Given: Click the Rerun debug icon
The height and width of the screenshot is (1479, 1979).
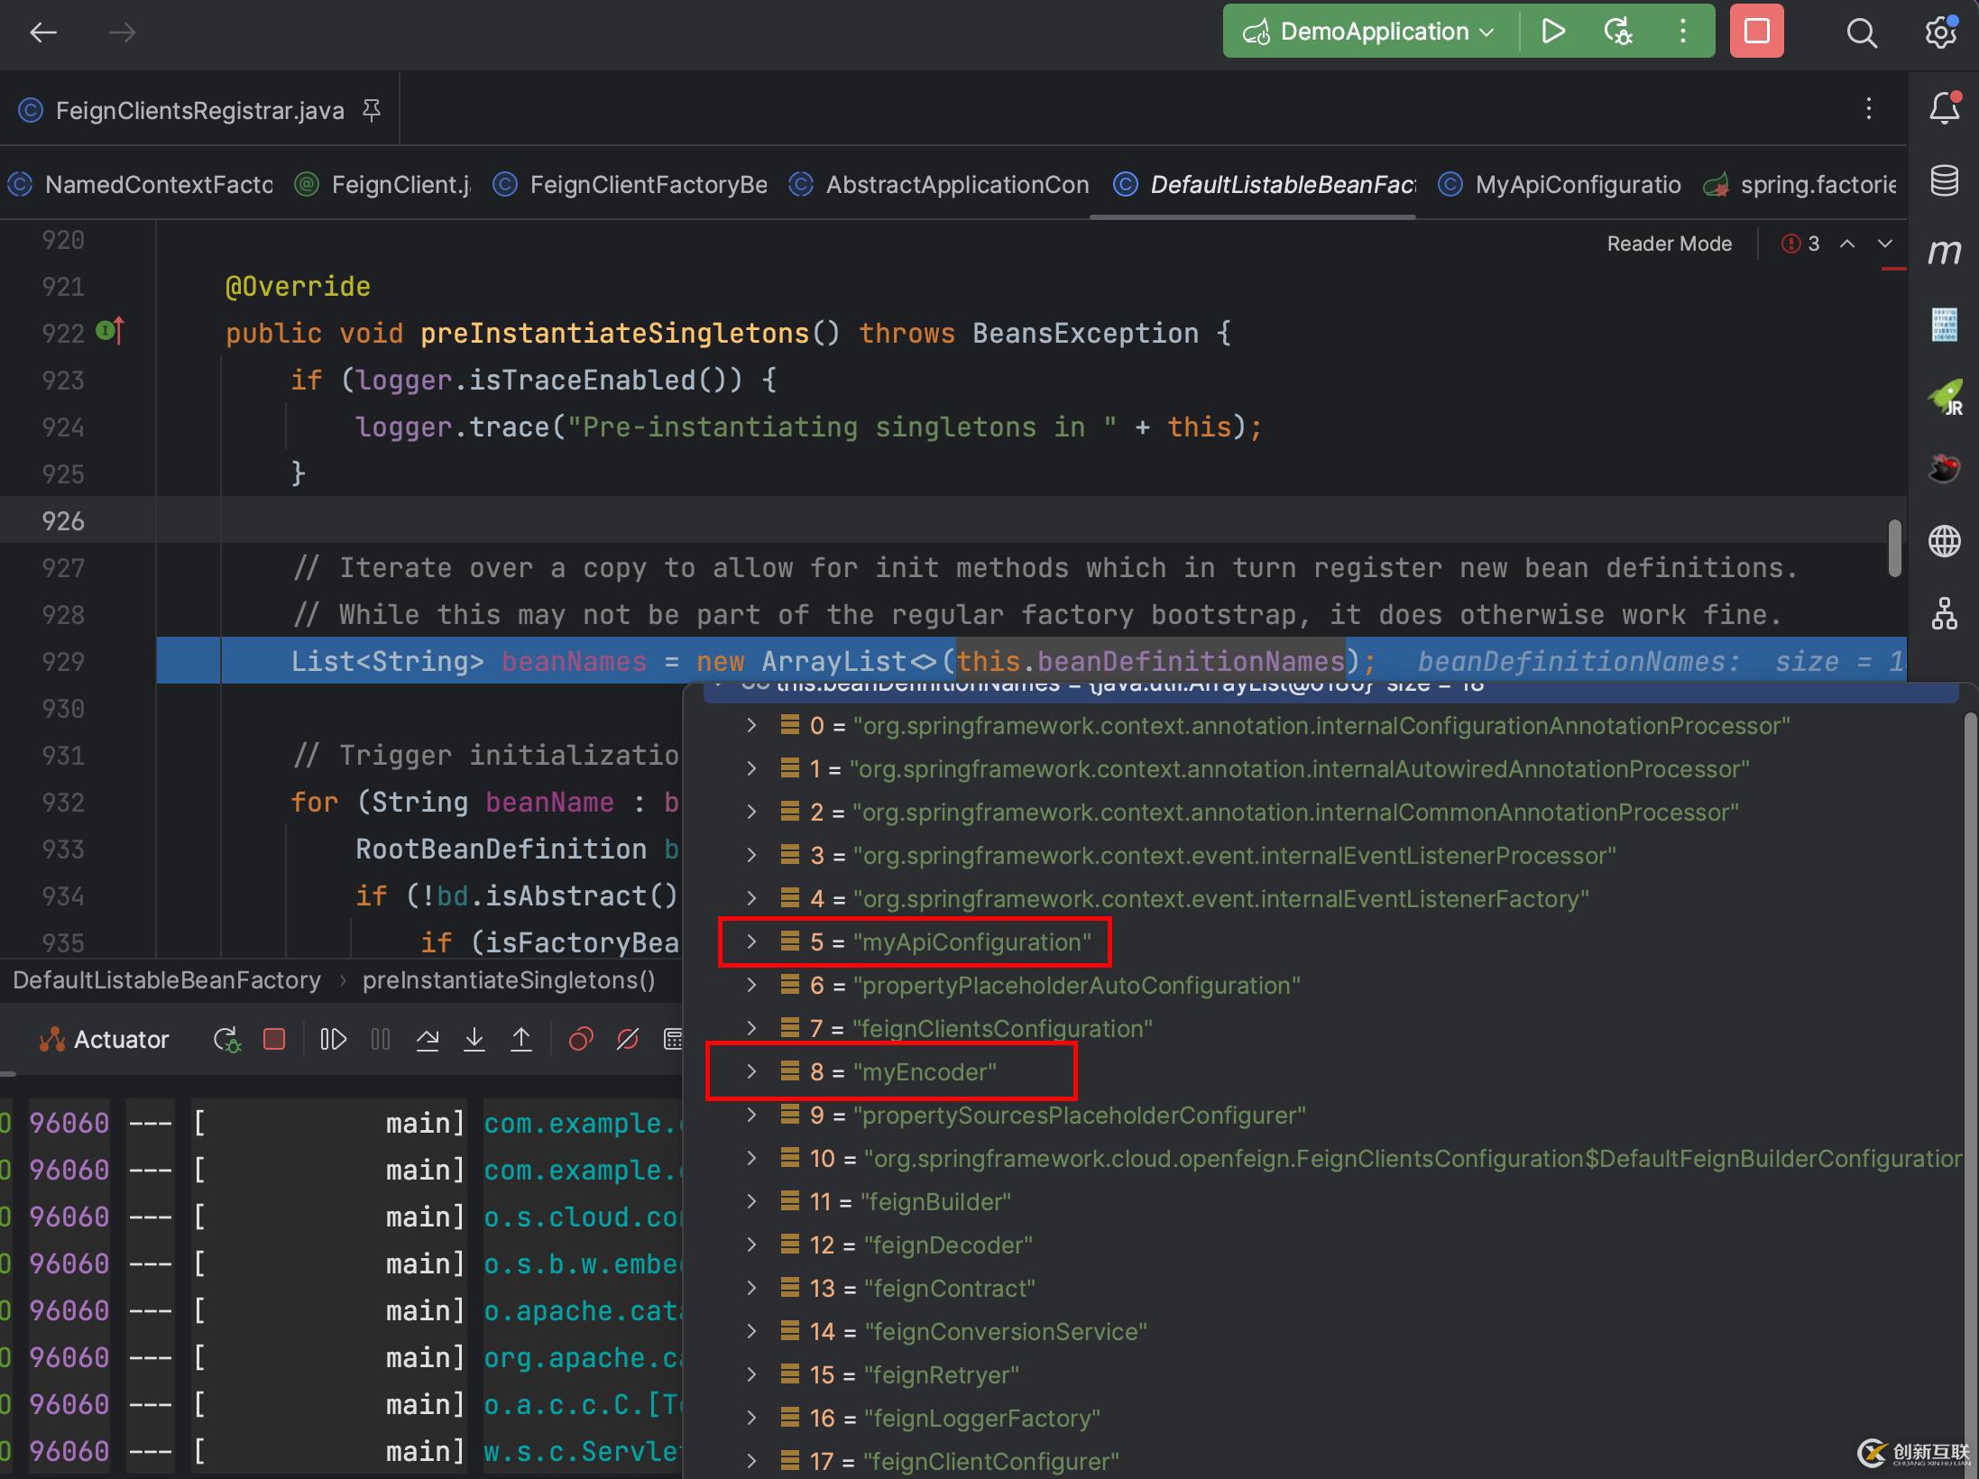Looking at the screenshot, I should [226, 1040].
